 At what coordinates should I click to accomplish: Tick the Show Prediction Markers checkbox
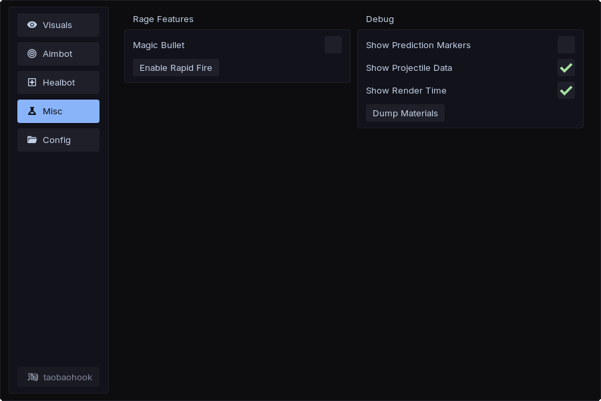566,45
